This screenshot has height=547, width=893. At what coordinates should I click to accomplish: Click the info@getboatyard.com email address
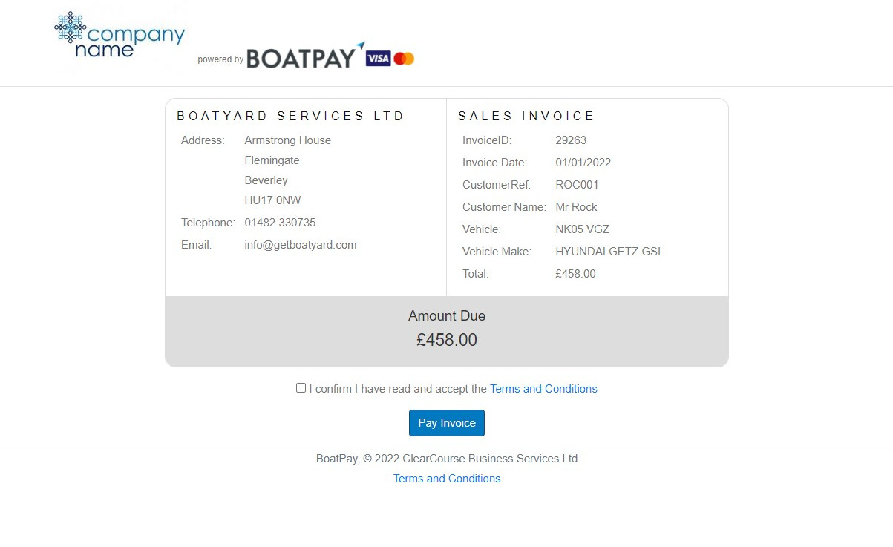tap(301, 245)
